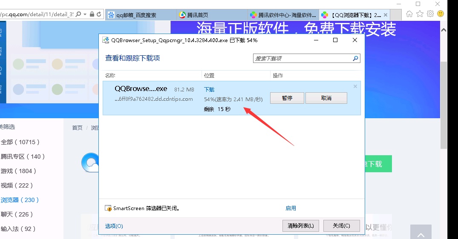This screenshot has height=239, width=458.
Task: Click the 清除列表 button
Action: tap(300, 226)
